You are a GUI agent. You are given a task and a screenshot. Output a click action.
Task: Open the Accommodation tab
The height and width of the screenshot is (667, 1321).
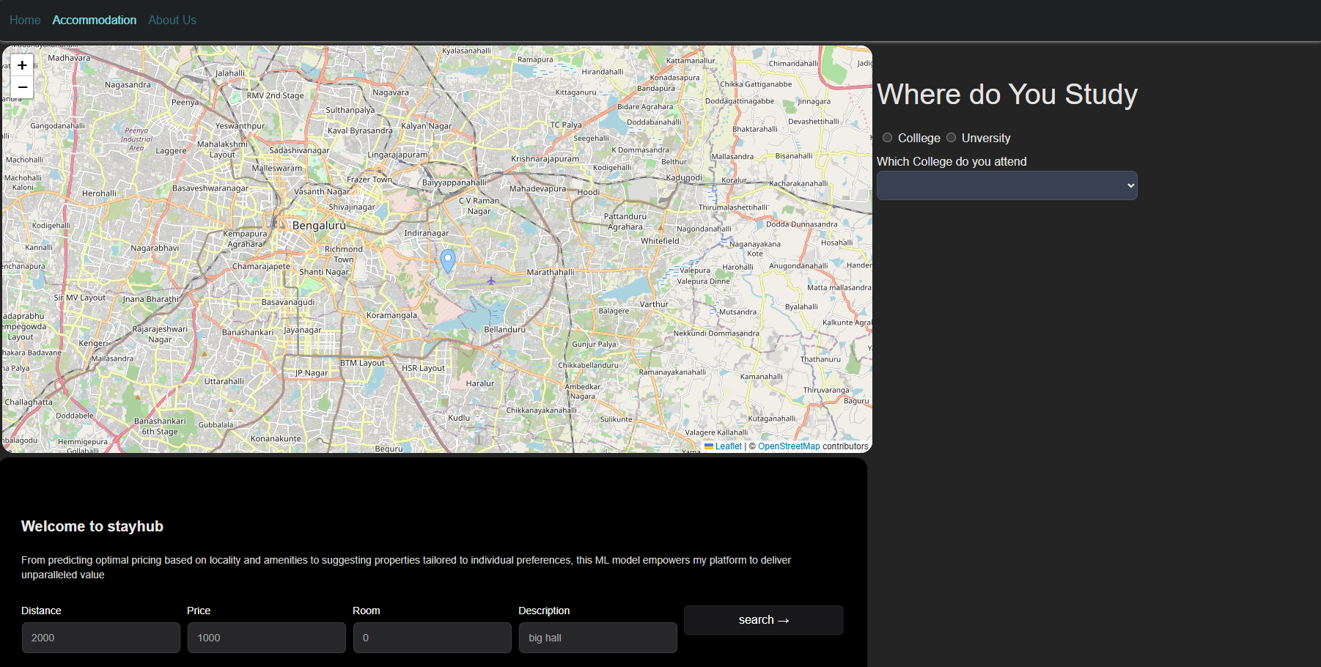tap(94, 20)
